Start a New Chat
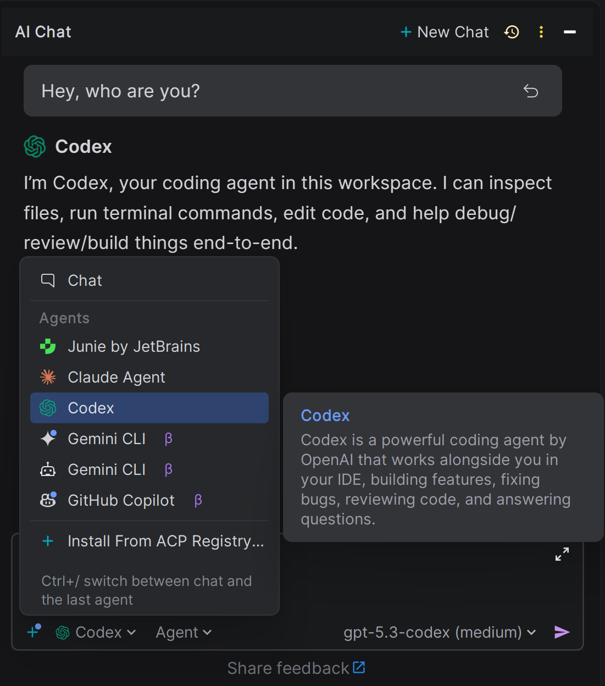The height and width of the screenshot is (686, 605). [x=445, y=32]
